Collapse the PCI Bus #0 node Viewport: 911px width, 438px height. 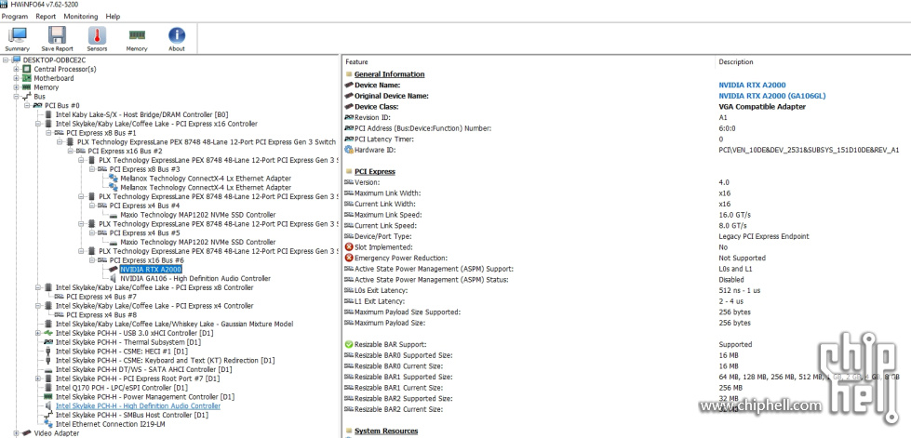click(27, 106)
